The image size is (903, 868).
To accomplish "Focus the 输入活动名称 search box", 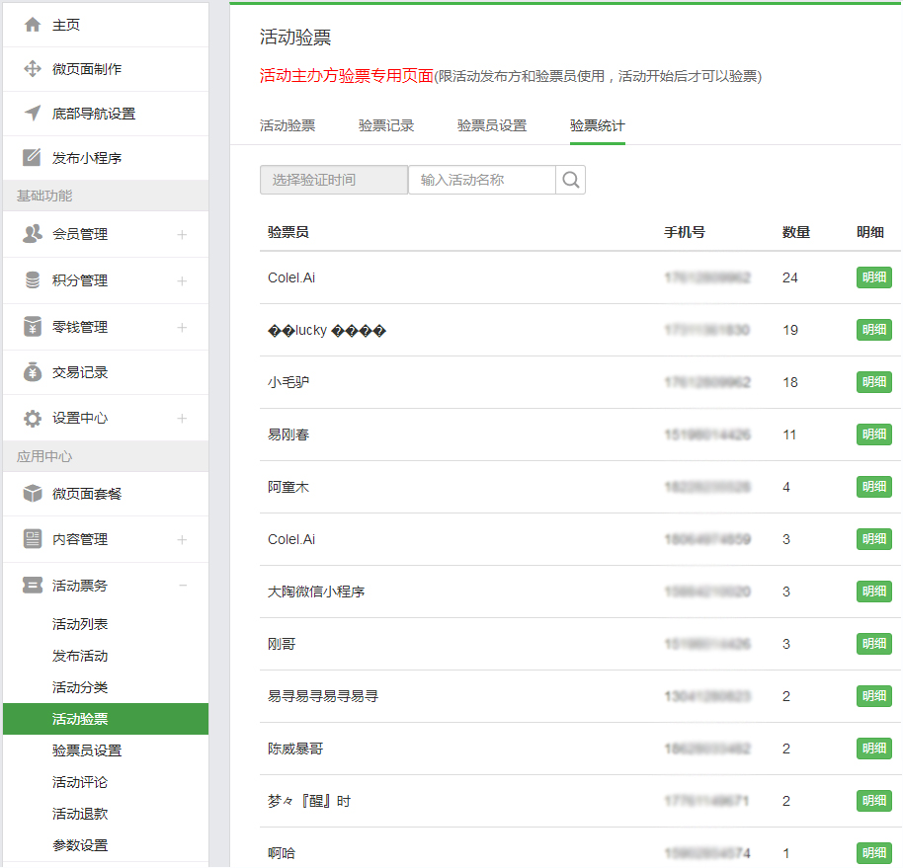I will coord(482,180).
